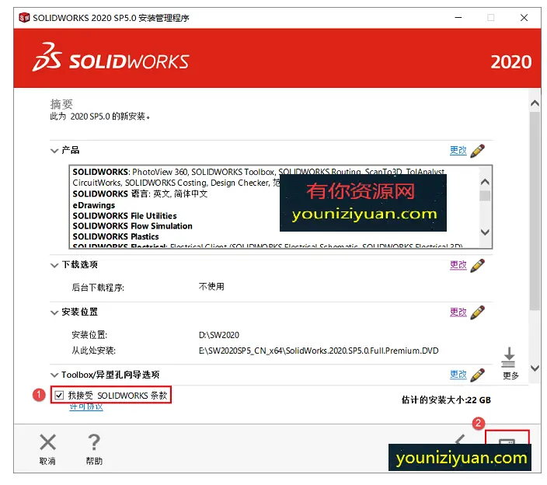Click the pencil icon next to 产品
The image size is (547, 485).
pos(478,151)
